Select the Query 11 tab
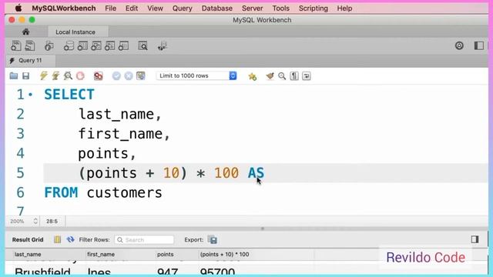 pyautogui.click(x=30, y=60)
